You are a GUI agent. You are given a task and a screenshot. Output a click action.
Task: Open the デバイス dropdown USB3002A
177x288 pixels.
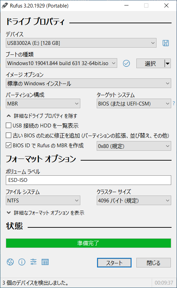81,43
